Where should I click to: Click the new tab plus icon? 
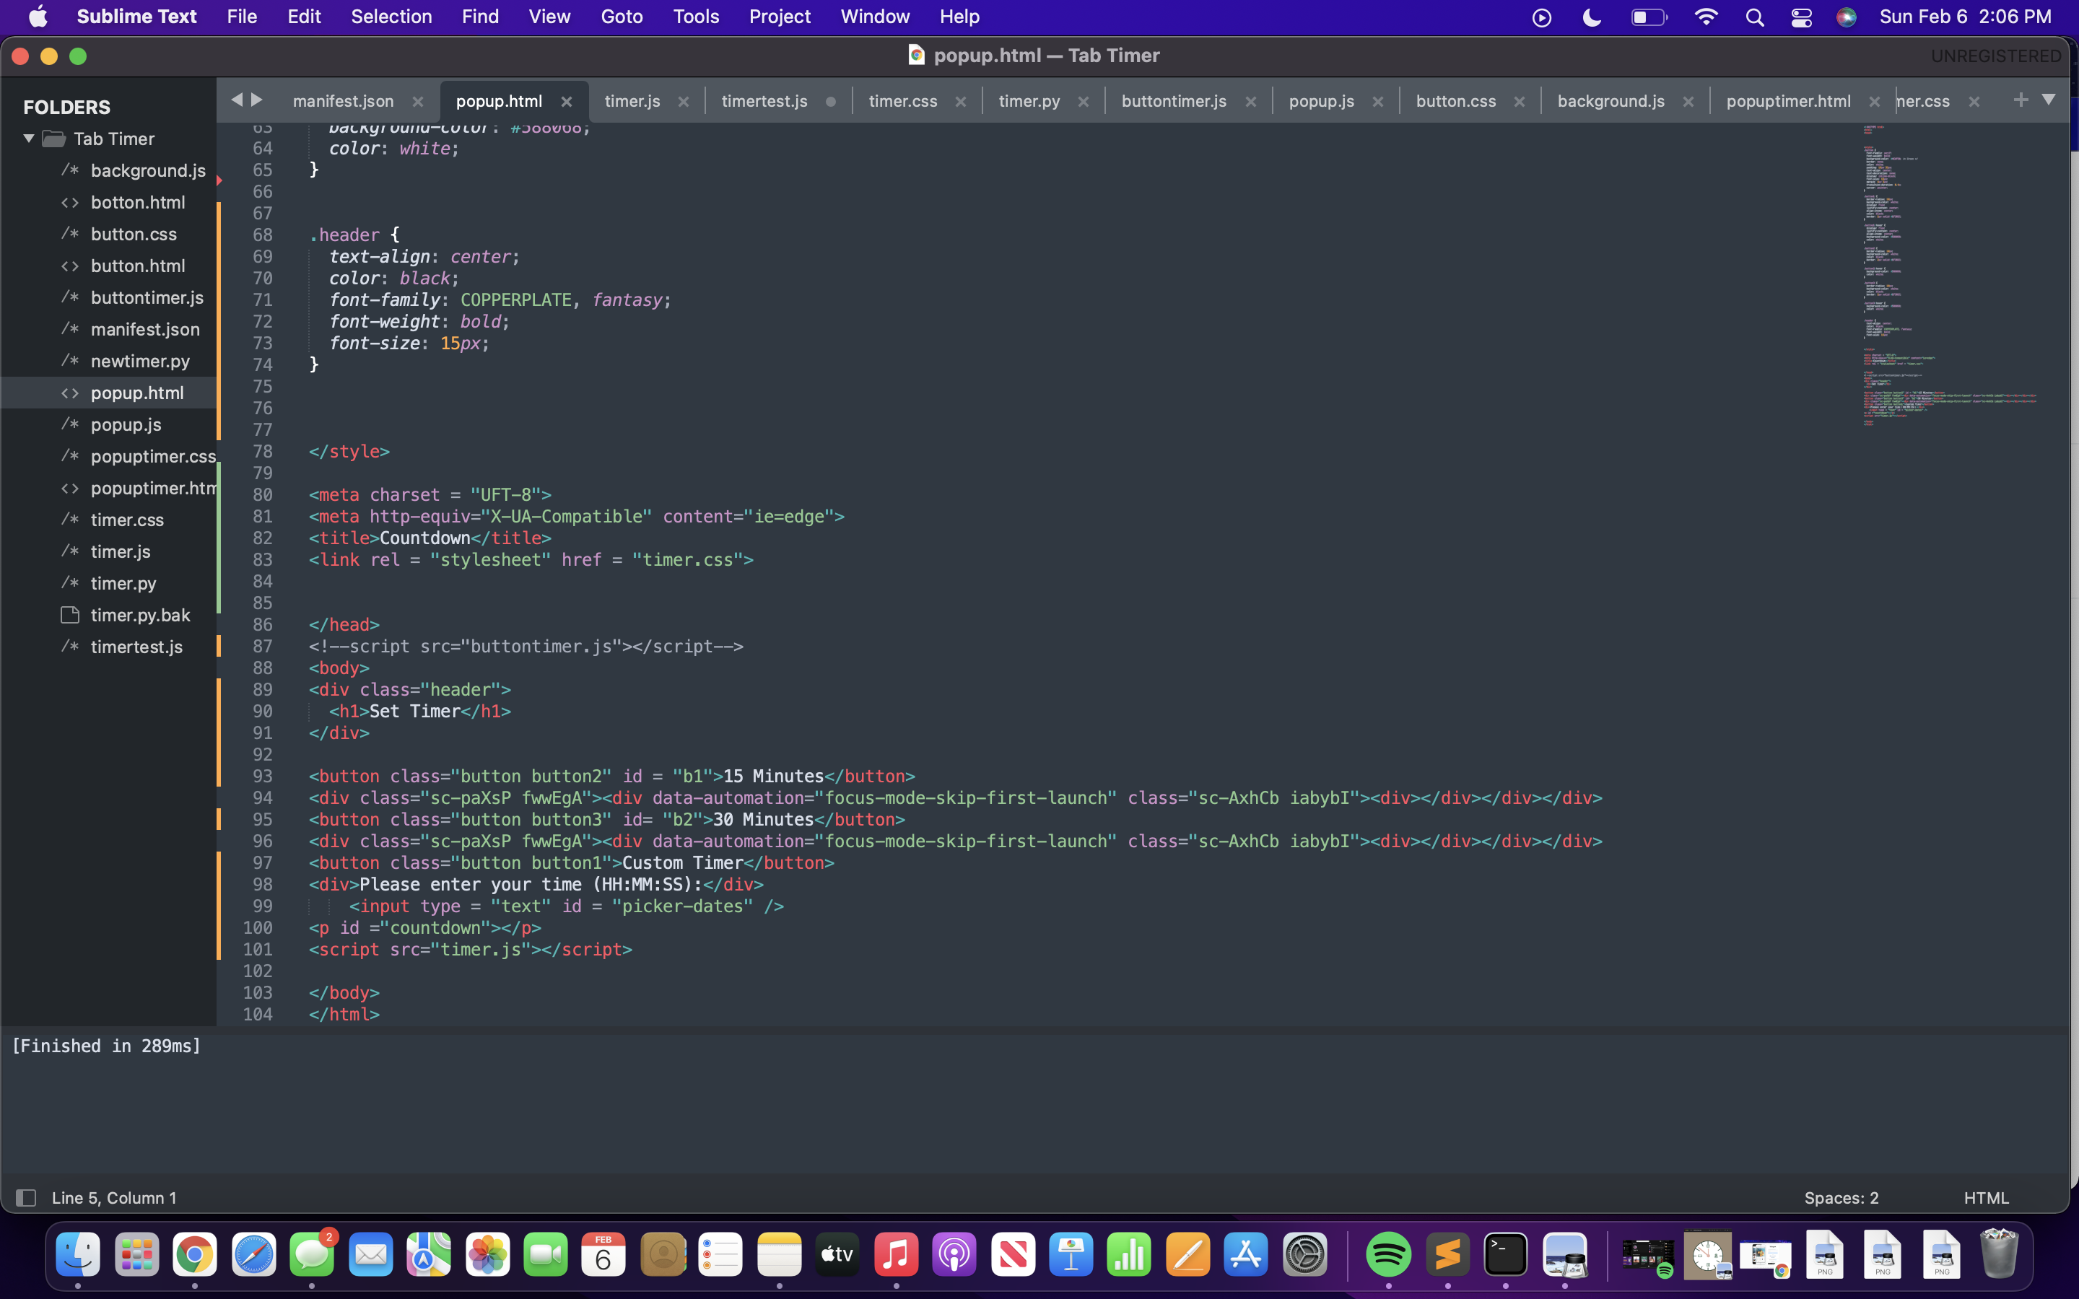click(2020, 100)
